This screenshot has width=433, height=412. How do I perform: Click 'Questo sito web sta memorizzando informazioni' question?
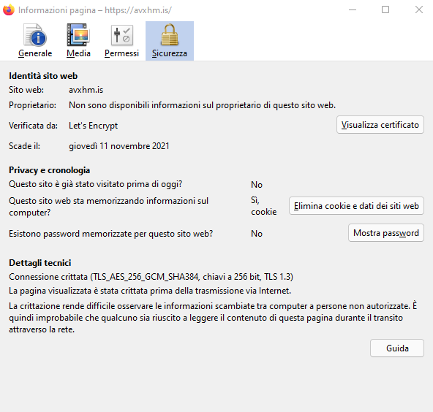pyautogui.click(x=108, y=207)
